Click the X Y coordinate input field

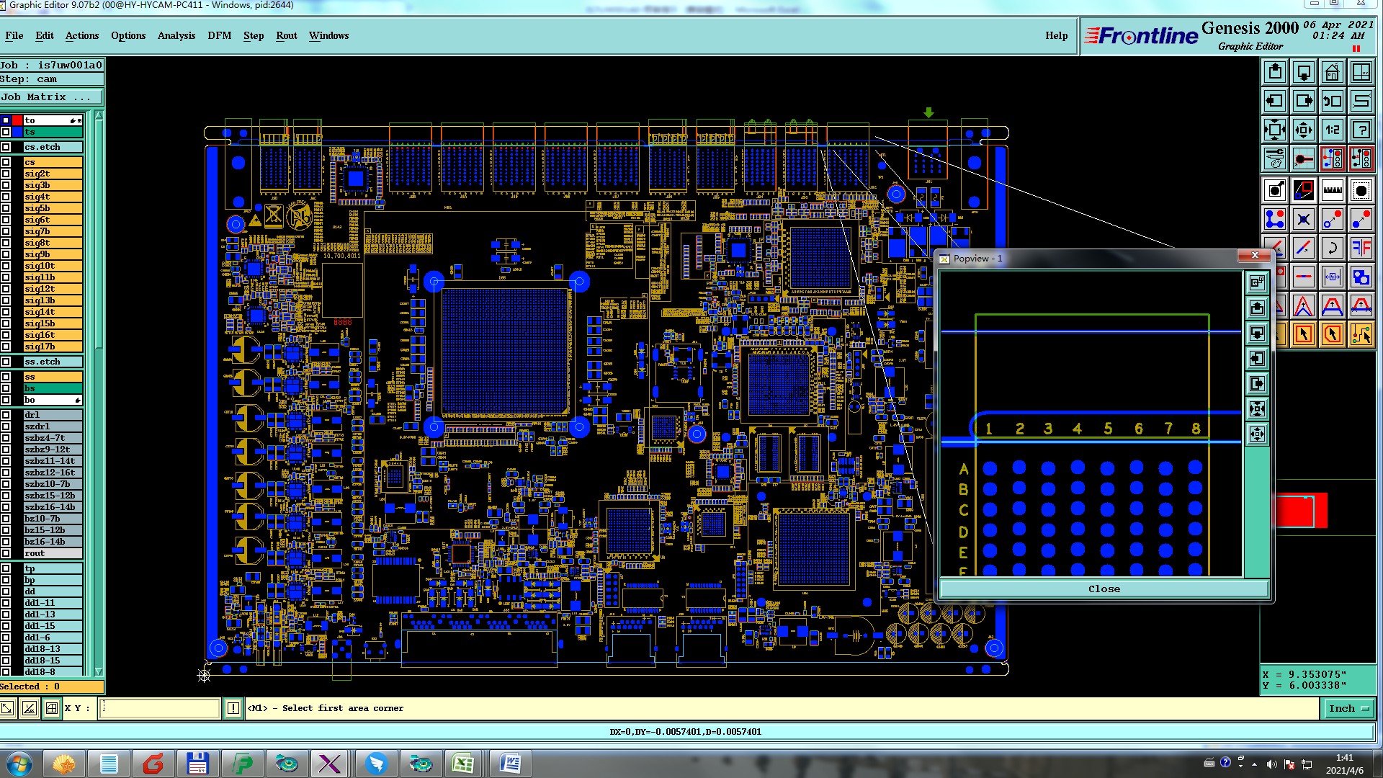click(160, 709)
